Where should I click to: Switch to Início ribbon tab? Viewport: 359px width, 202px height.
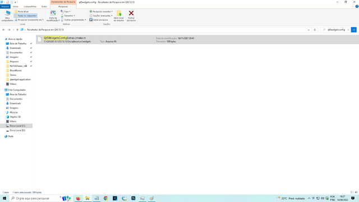pyautogui.click(x=16, y=7)
